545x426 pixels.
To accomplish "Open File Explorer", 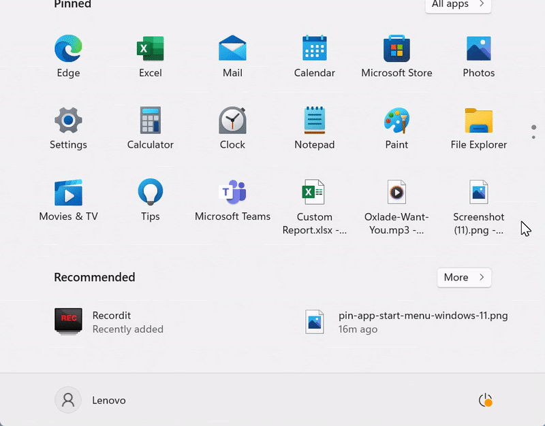I will (479, 128).
